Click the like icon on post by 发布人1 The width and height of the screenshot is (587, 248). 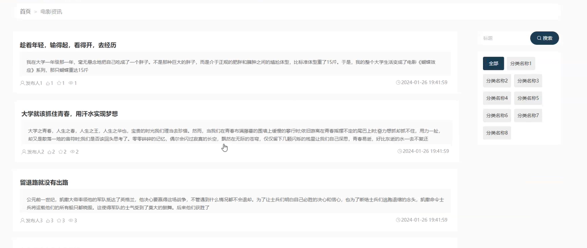tap(48, 83)
